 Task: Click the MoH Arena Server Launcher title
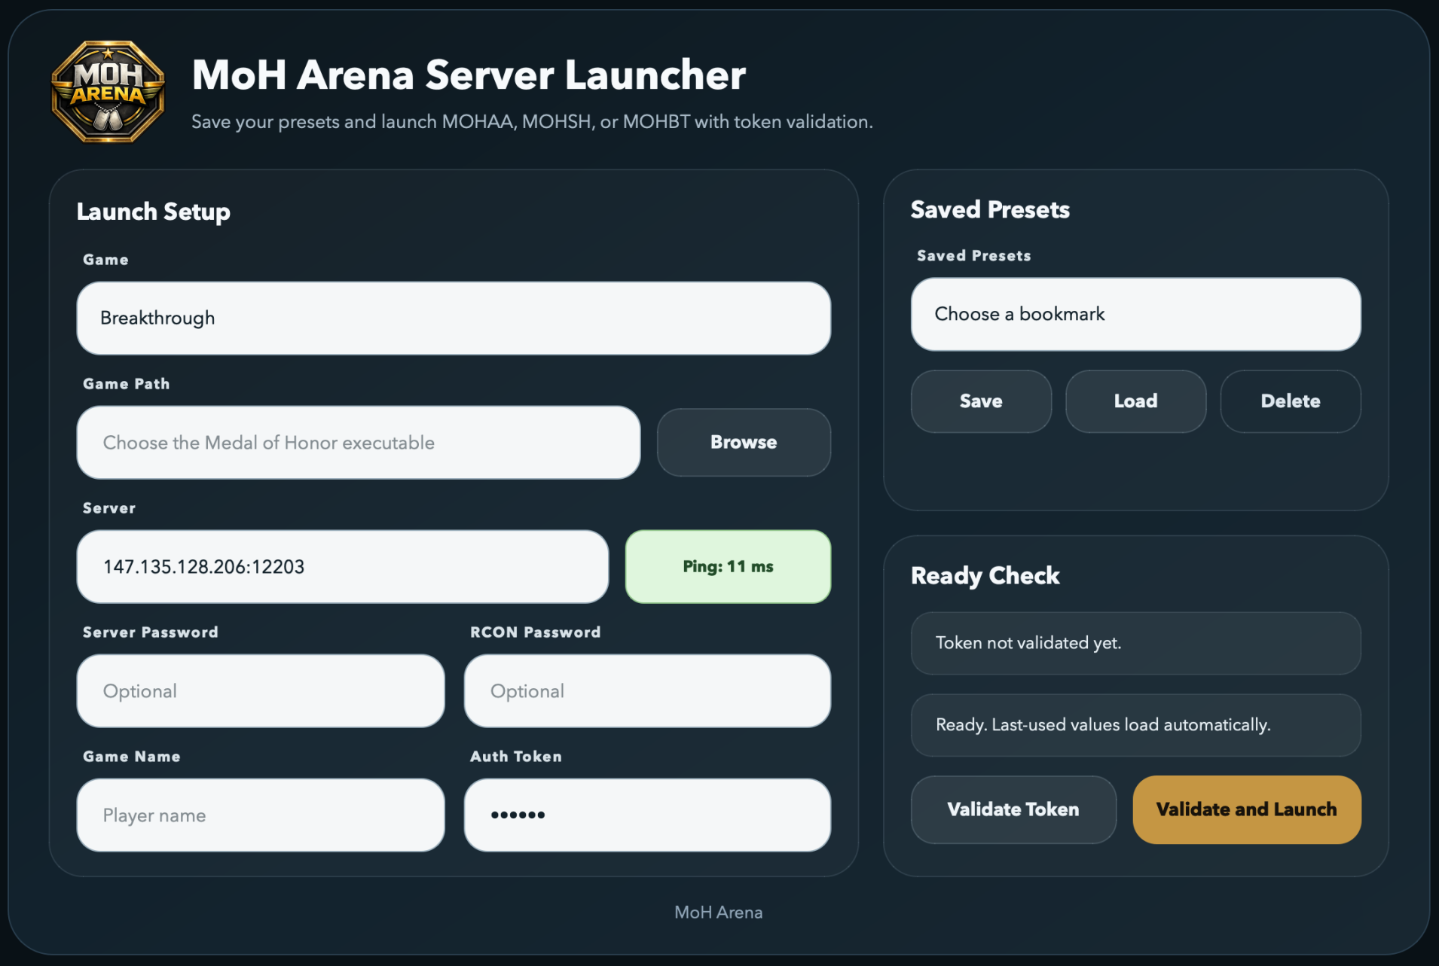coord(469,74)
